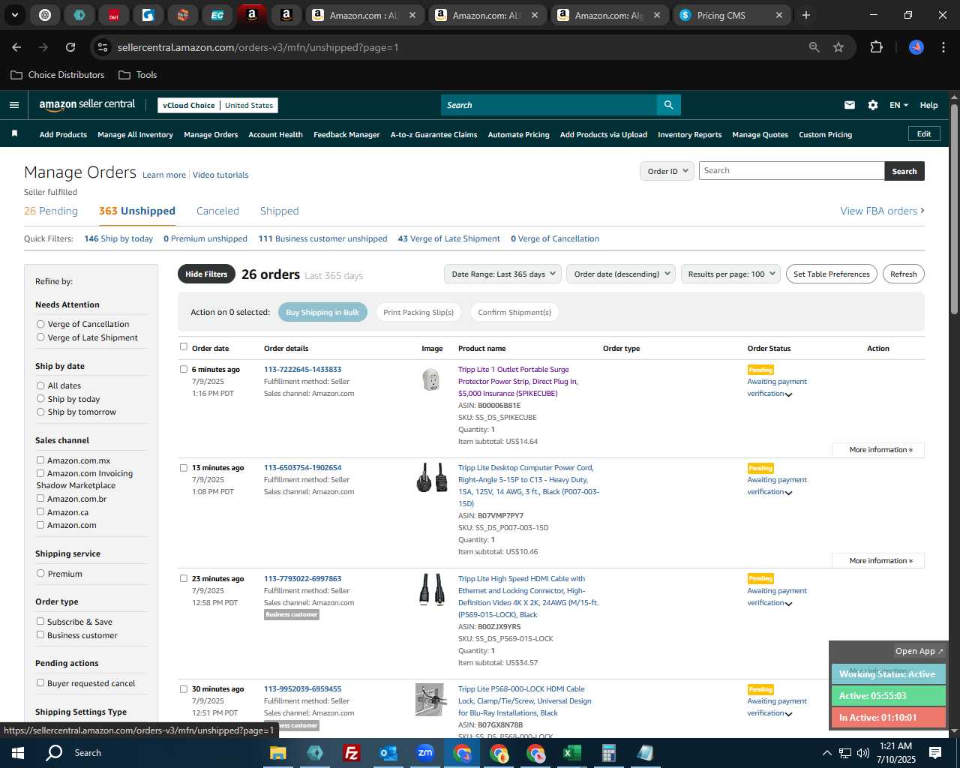The width and height of the screenshot is (960, 768).
Task: Click the Video tutorials link
Action: [220, 175]
